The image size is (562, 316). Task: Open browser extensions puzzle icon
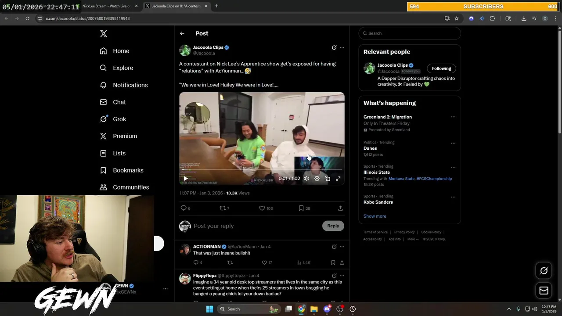(492, 18)
